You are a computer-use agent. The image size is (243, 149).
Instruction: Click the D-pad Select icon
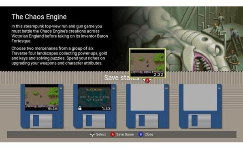coord(92,134)
